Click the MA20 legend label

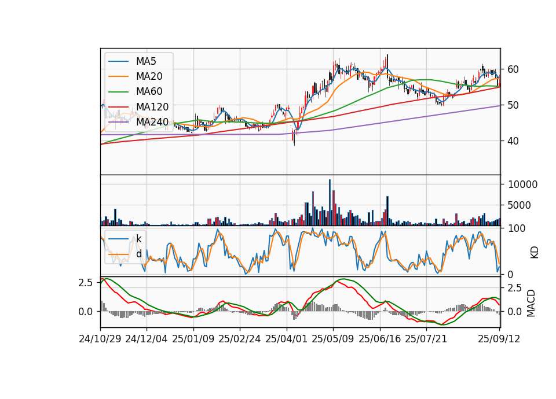149,76
